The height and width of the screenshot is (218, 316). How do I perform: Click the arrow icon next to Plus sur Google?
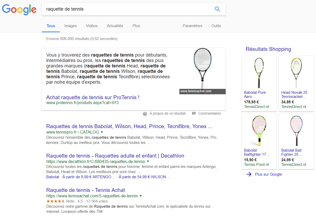point(249,174)
